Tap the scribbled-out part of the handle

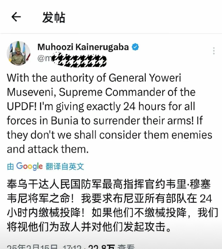coord(79,60)
